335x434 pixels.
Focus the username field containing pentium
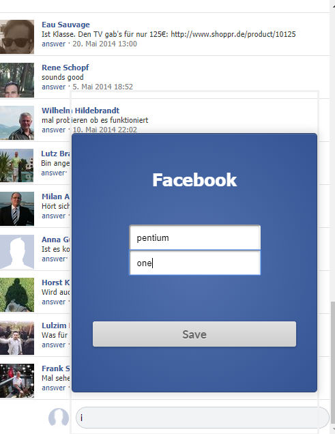click(195, 237)
